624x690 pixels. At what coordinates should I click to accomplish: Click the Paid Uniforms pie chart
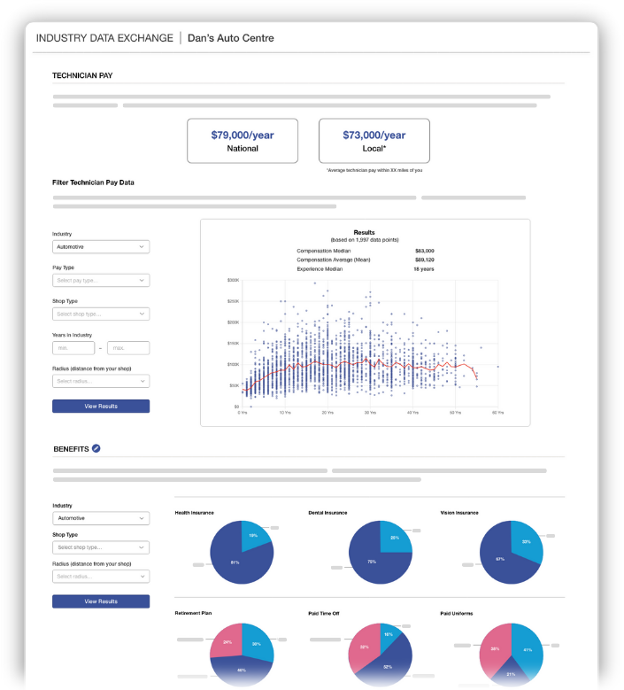512,655
